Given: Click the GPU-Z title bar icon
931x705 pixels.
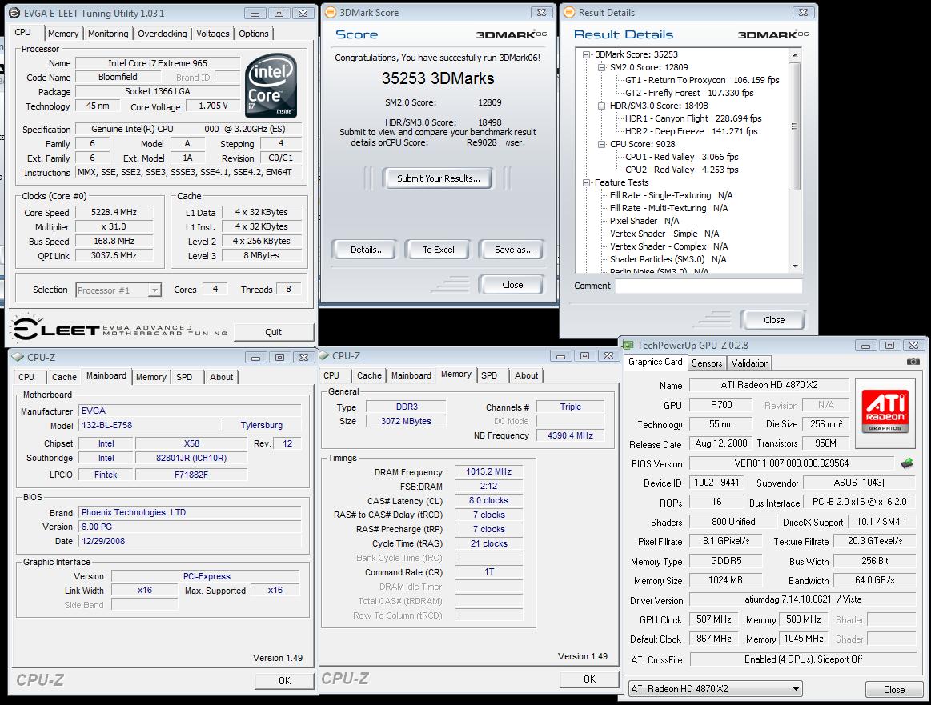Looking at the screenshot, I should 628,345.
